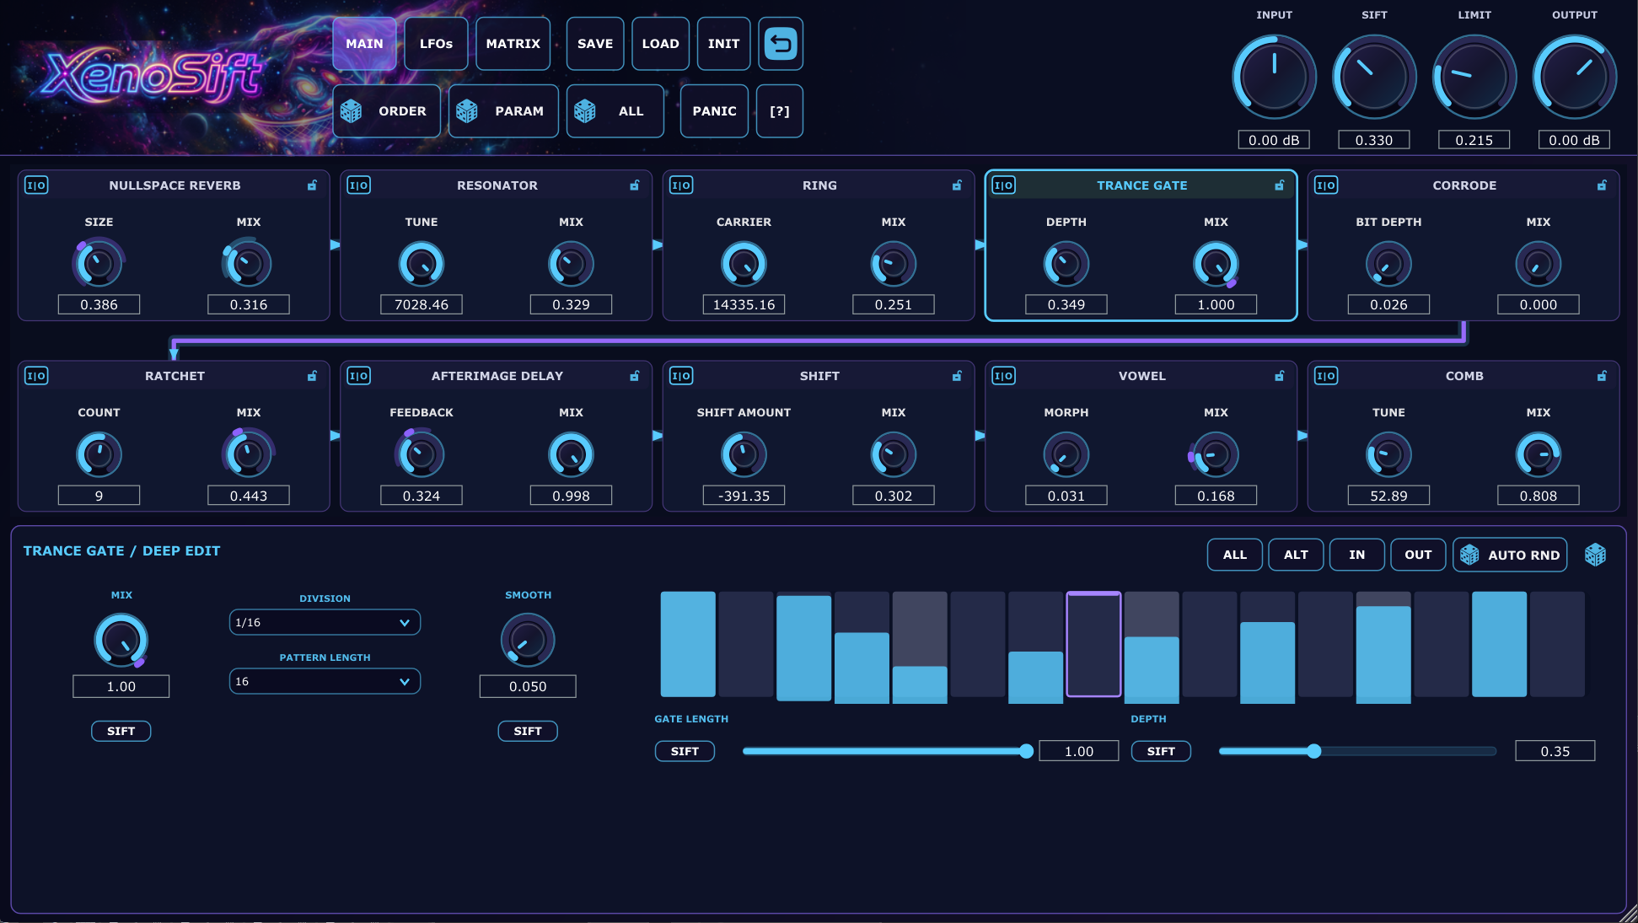Enable AUTO RND in the deep edit panel
This screenshot has height=923, width=1638.
pyautogui.click(x=1510, y=555)
